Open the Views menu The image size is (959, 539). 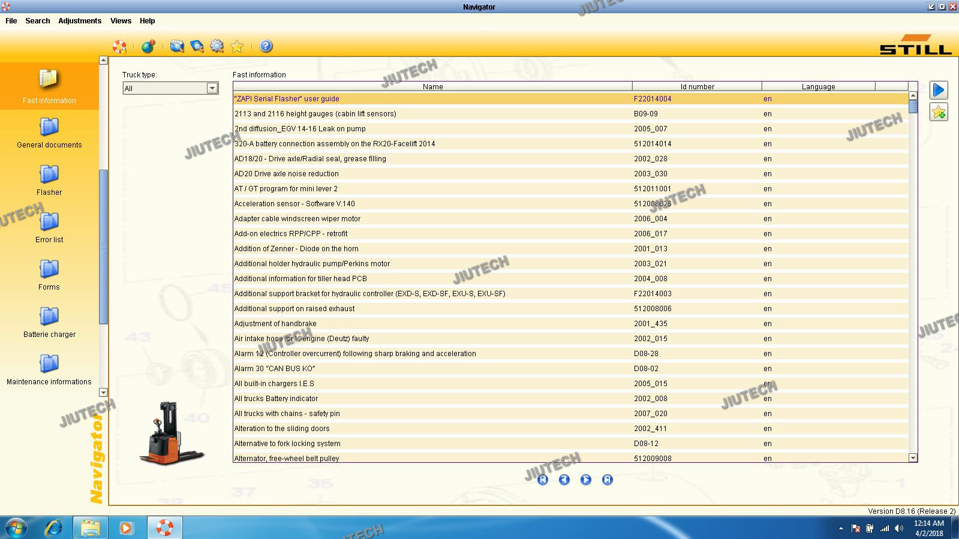(x=121, y=20)
